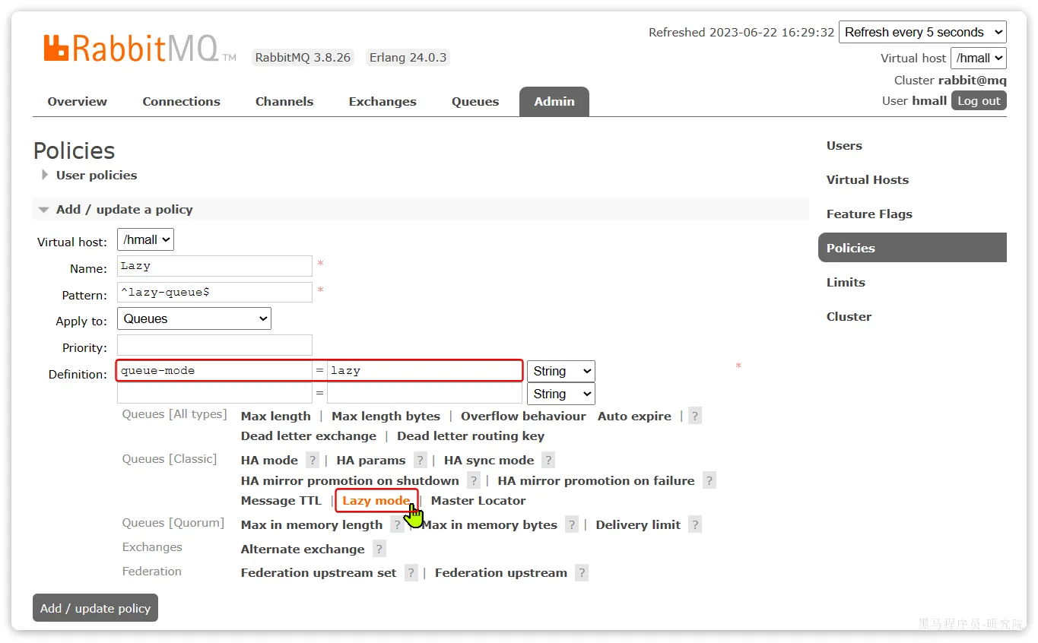This screenshot has width=1038, height=643.
Task: Open help for HA mirror promotion on failure
Action: pos(709,480)
